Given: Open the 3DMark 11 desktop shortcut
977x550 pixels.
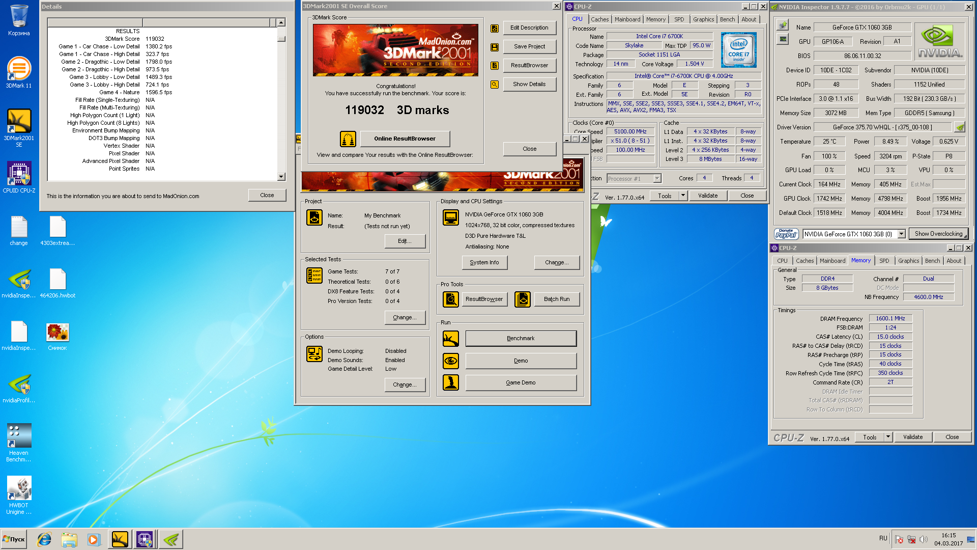Looking at the screenshot, I should [19, 72].
